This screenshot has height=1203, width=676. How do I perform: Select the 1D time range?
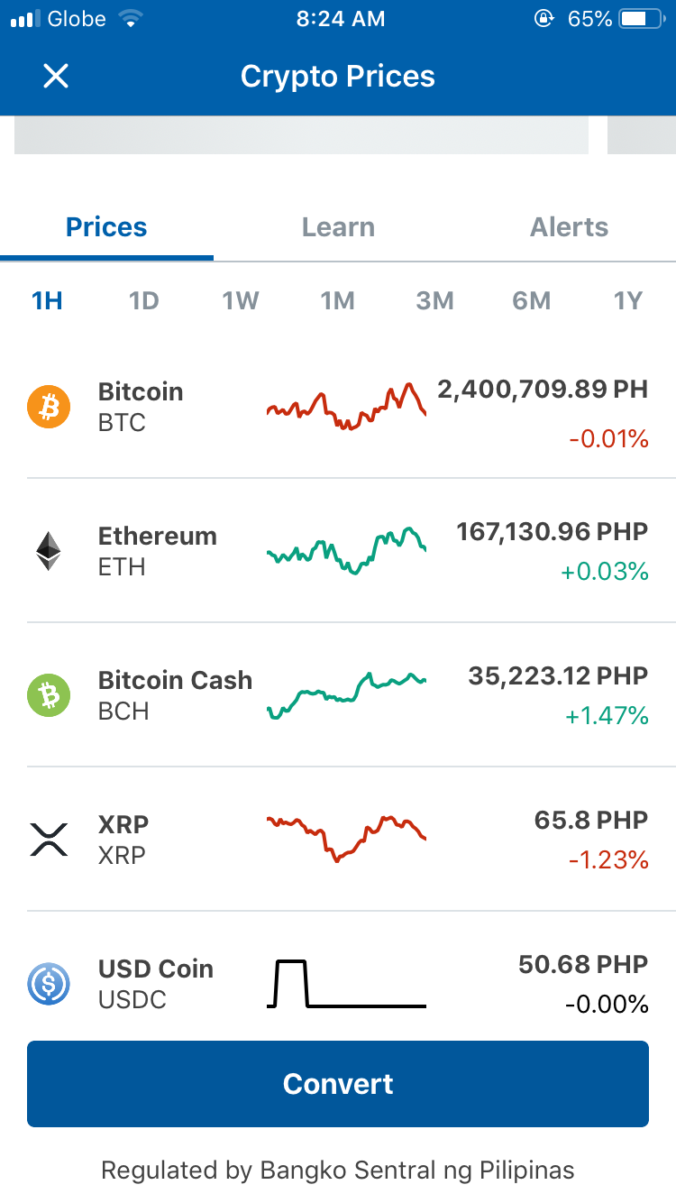(144, 301)
